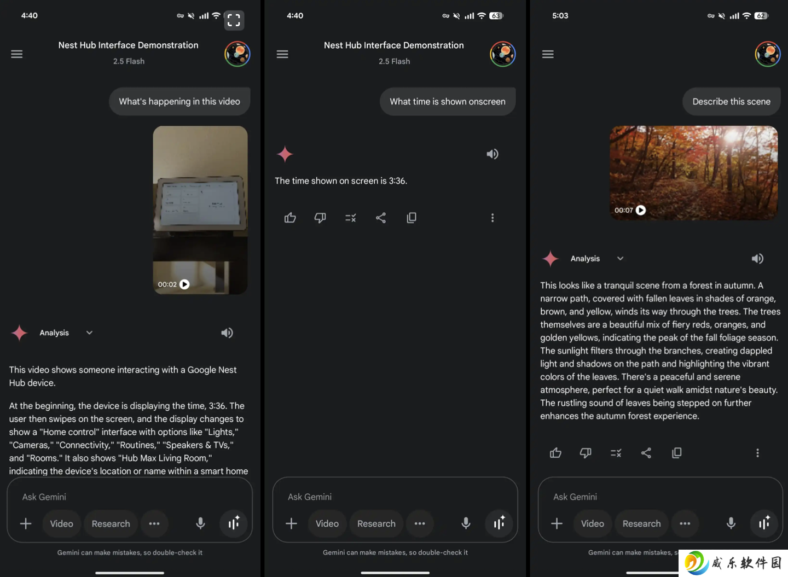
Task: Select Video chip in middle screen
Action: point(327,523)
